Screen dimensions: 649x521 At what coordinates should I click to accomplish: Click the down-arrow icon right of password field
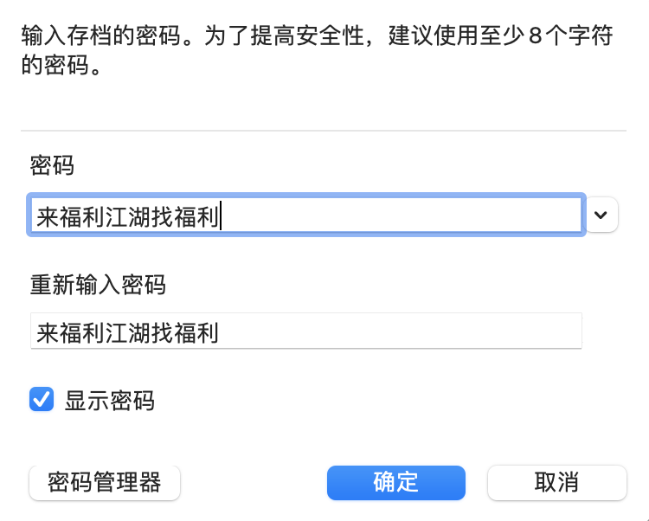(602, 215)
